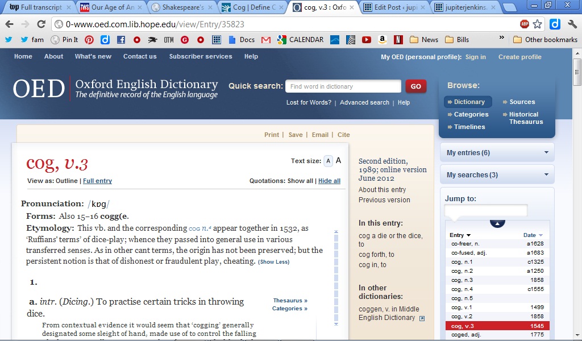Viewport: 582px width, 341px height.
Task: Open the Bills bookmarks folder
Action: pyautogui.click(x=457, y=40)
